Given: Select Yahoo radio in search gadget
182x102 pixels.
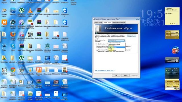Looking at the screenshot, I should point(174,82).
